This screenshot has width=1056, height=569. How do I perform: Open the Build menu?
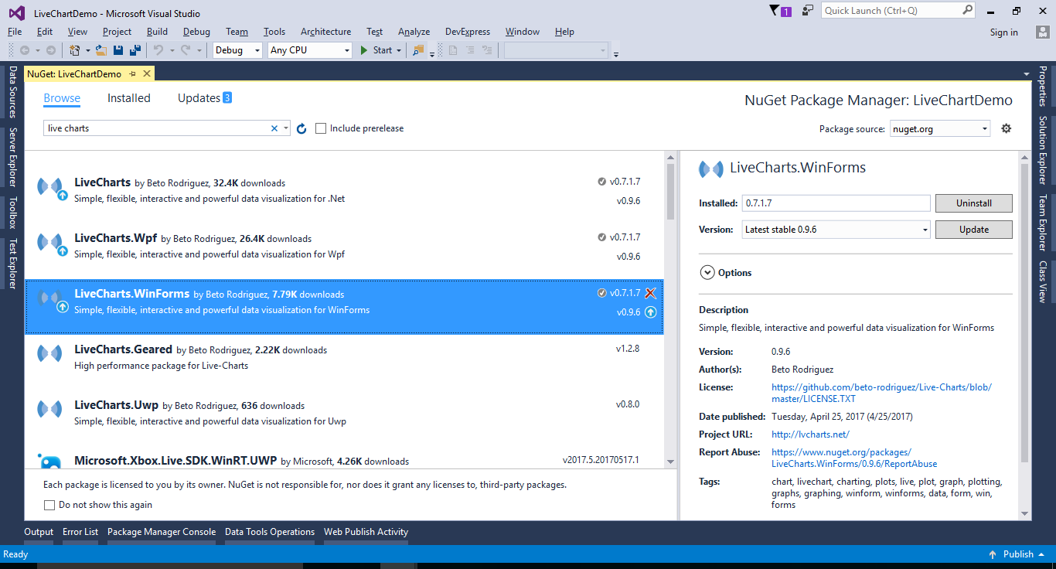point(157,32)
